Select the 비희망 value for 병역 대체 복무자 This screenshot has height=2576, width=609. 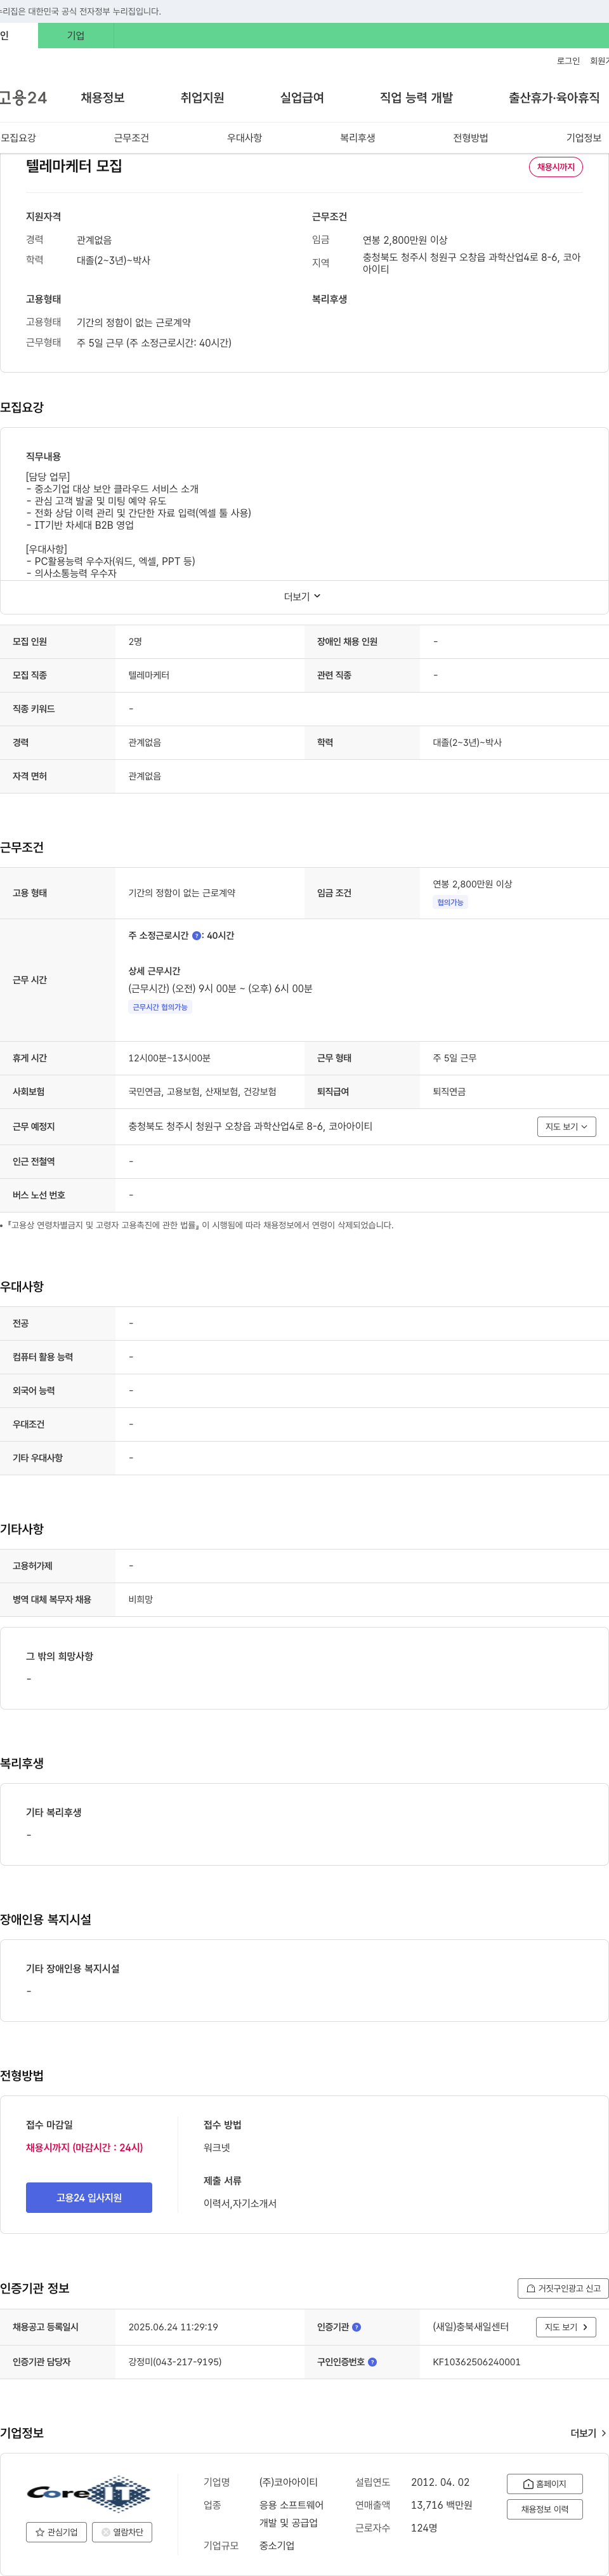(141, 1599)
